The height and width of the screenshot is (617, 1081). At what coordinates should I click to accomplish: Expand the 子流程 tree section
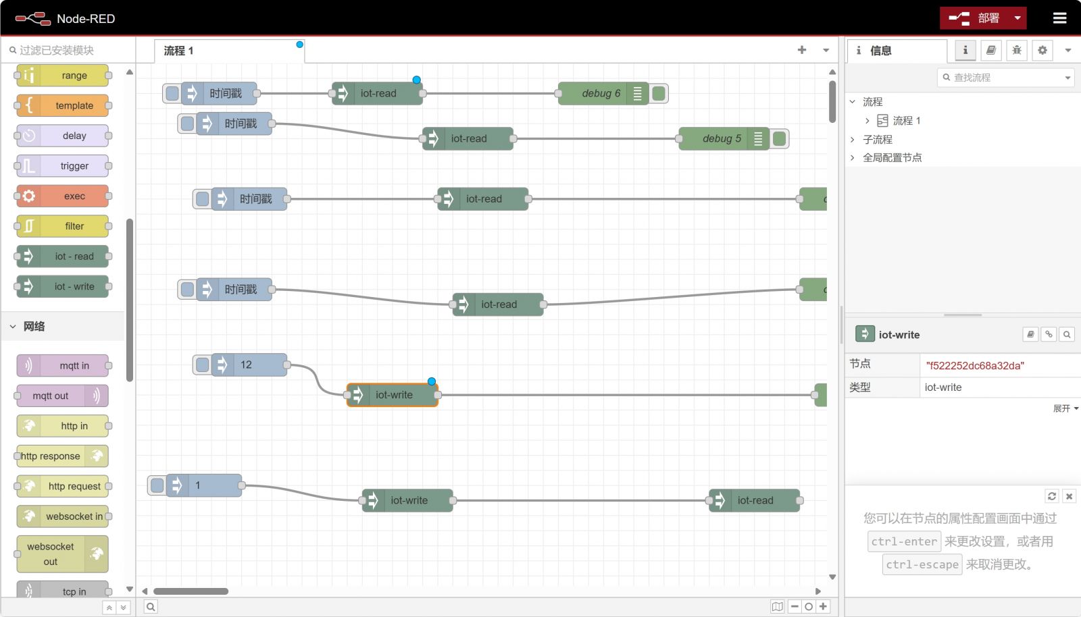(x=853, y=140)
